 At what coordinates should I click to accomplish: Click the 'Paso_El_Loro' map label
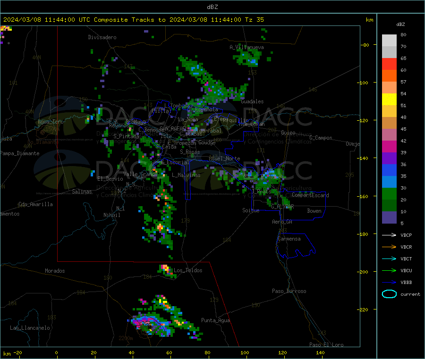(x=326, y=345)
